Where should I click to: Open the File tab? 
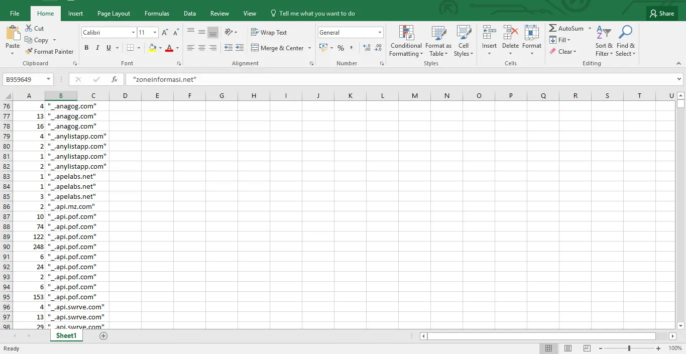tap(15, 14)
